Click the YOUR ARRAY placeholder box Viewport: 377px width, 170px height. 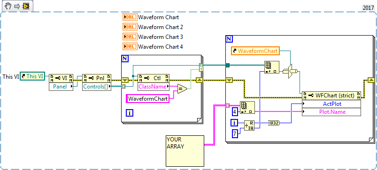pos(185,151)
